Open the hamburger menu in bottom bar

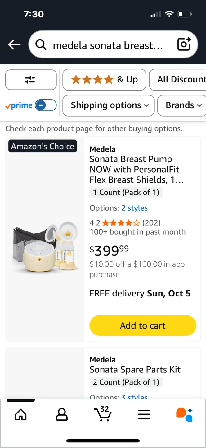click(144, 414)
